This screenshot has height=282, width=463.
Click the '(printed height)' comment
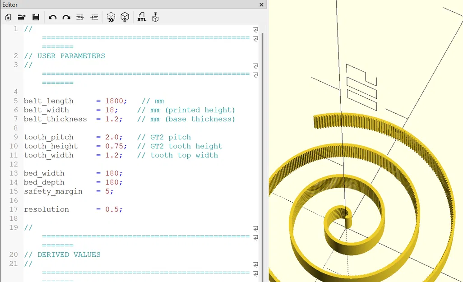[200, 110]
